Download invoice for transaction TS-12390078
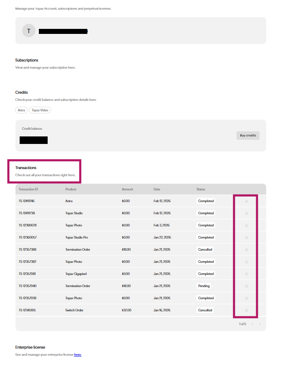The height and width of the screenshot is (367, 285). [247, 226]
